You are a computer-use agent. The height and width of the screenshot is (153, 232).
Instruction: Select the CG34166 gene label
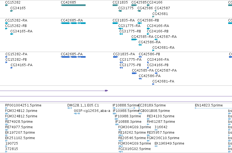click(x=155, y=2)
